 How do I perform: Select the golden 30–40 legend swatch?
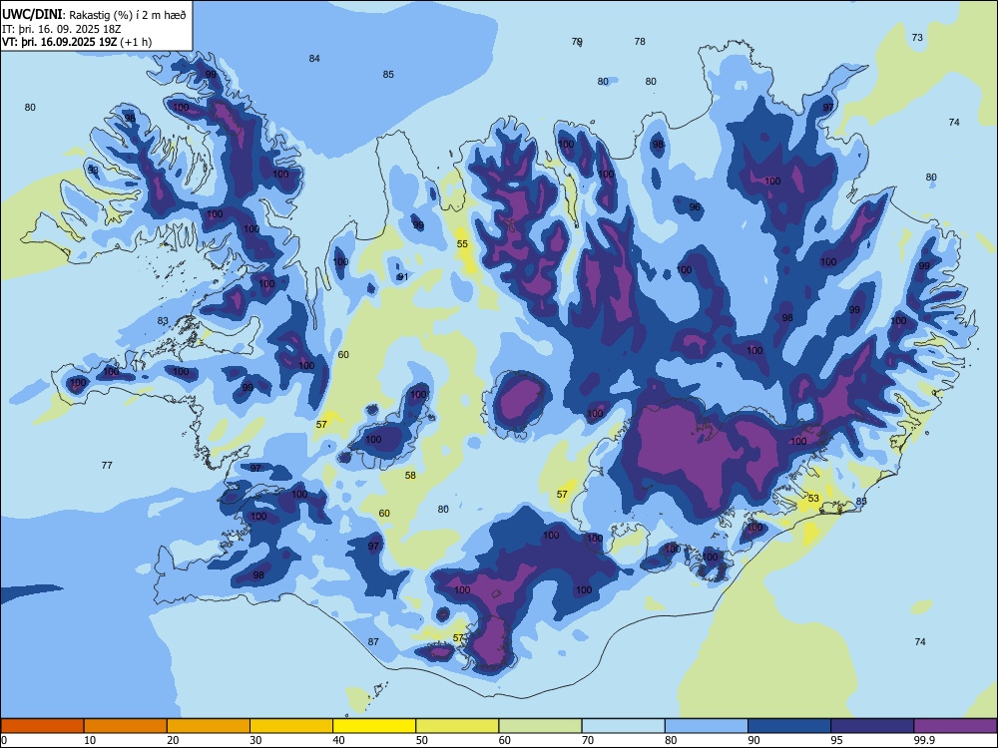[291, 726]
